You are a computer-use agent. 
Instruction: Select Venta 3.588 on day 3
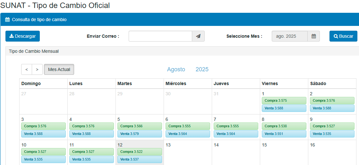click(44, 134)
